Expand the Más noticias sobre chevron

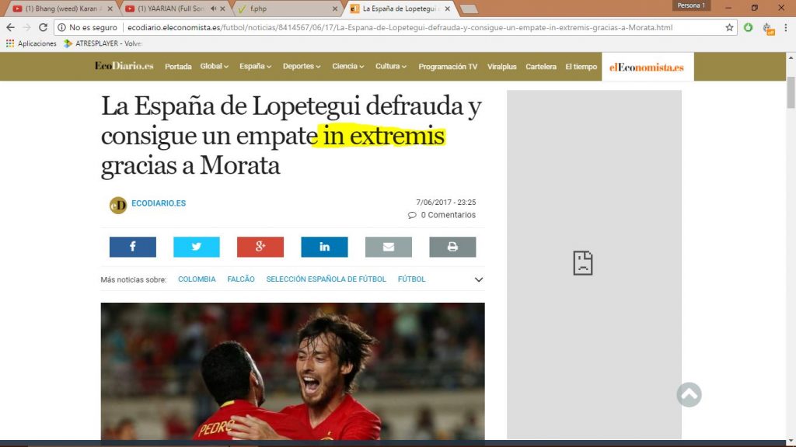[x=478, y=279]
